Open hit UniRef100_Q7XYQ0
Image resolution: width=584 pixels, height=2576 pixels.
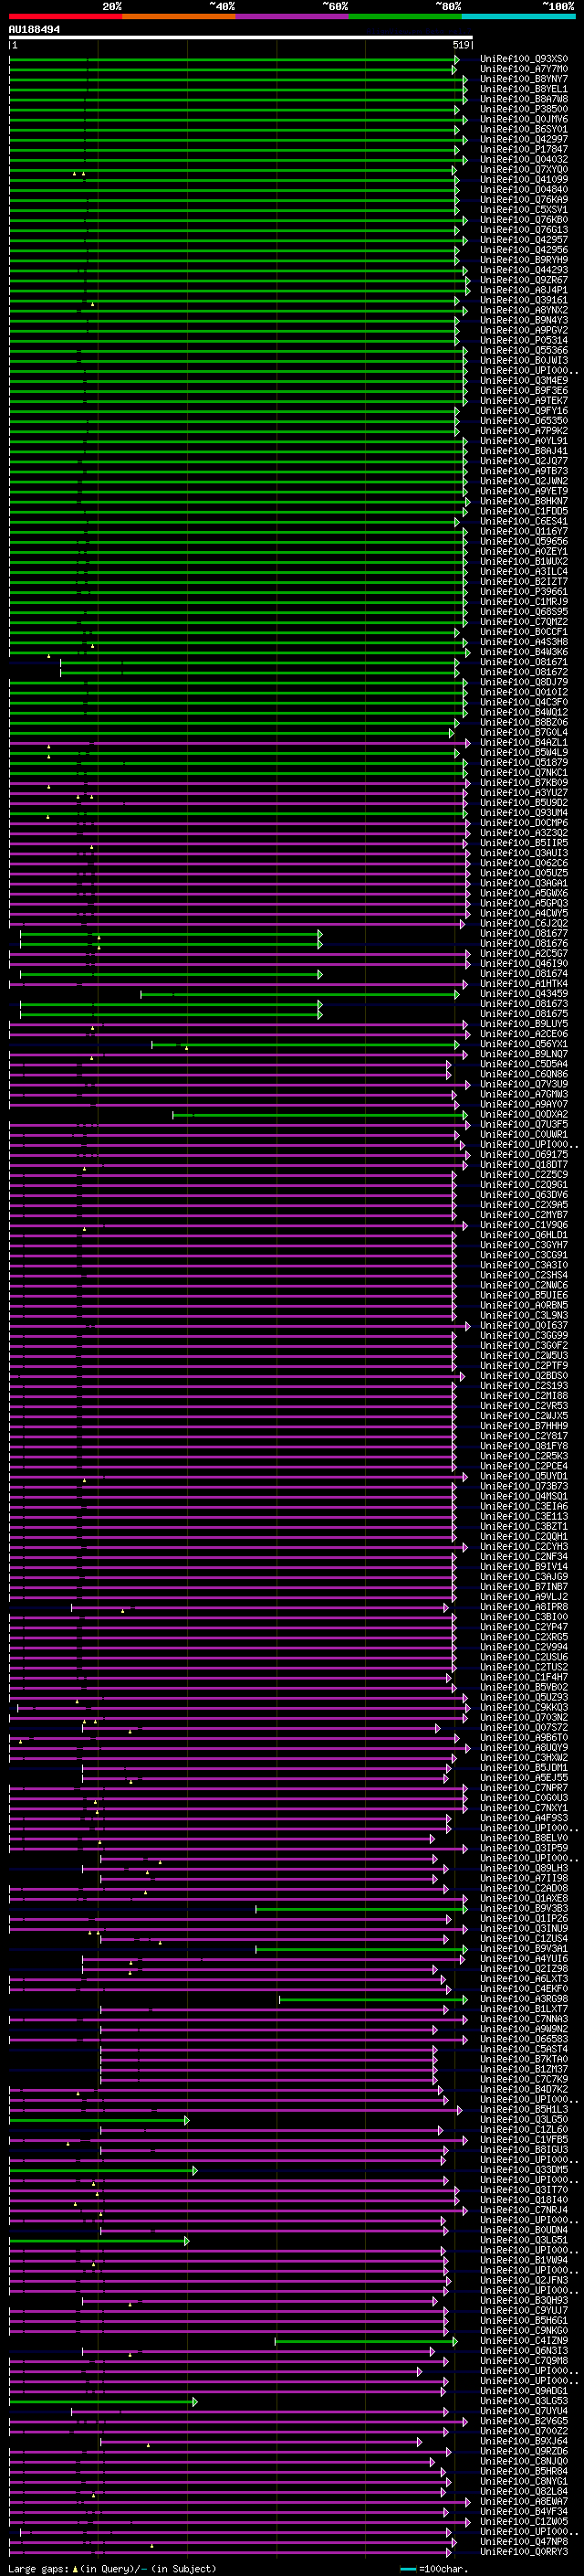pos(524,170)
